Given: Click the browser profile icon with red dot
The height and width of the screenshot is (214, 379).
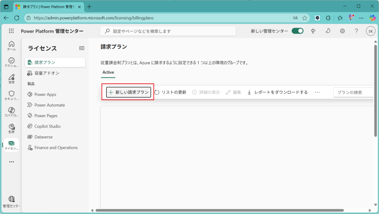Looking at the screenshot, I should 351,18.
